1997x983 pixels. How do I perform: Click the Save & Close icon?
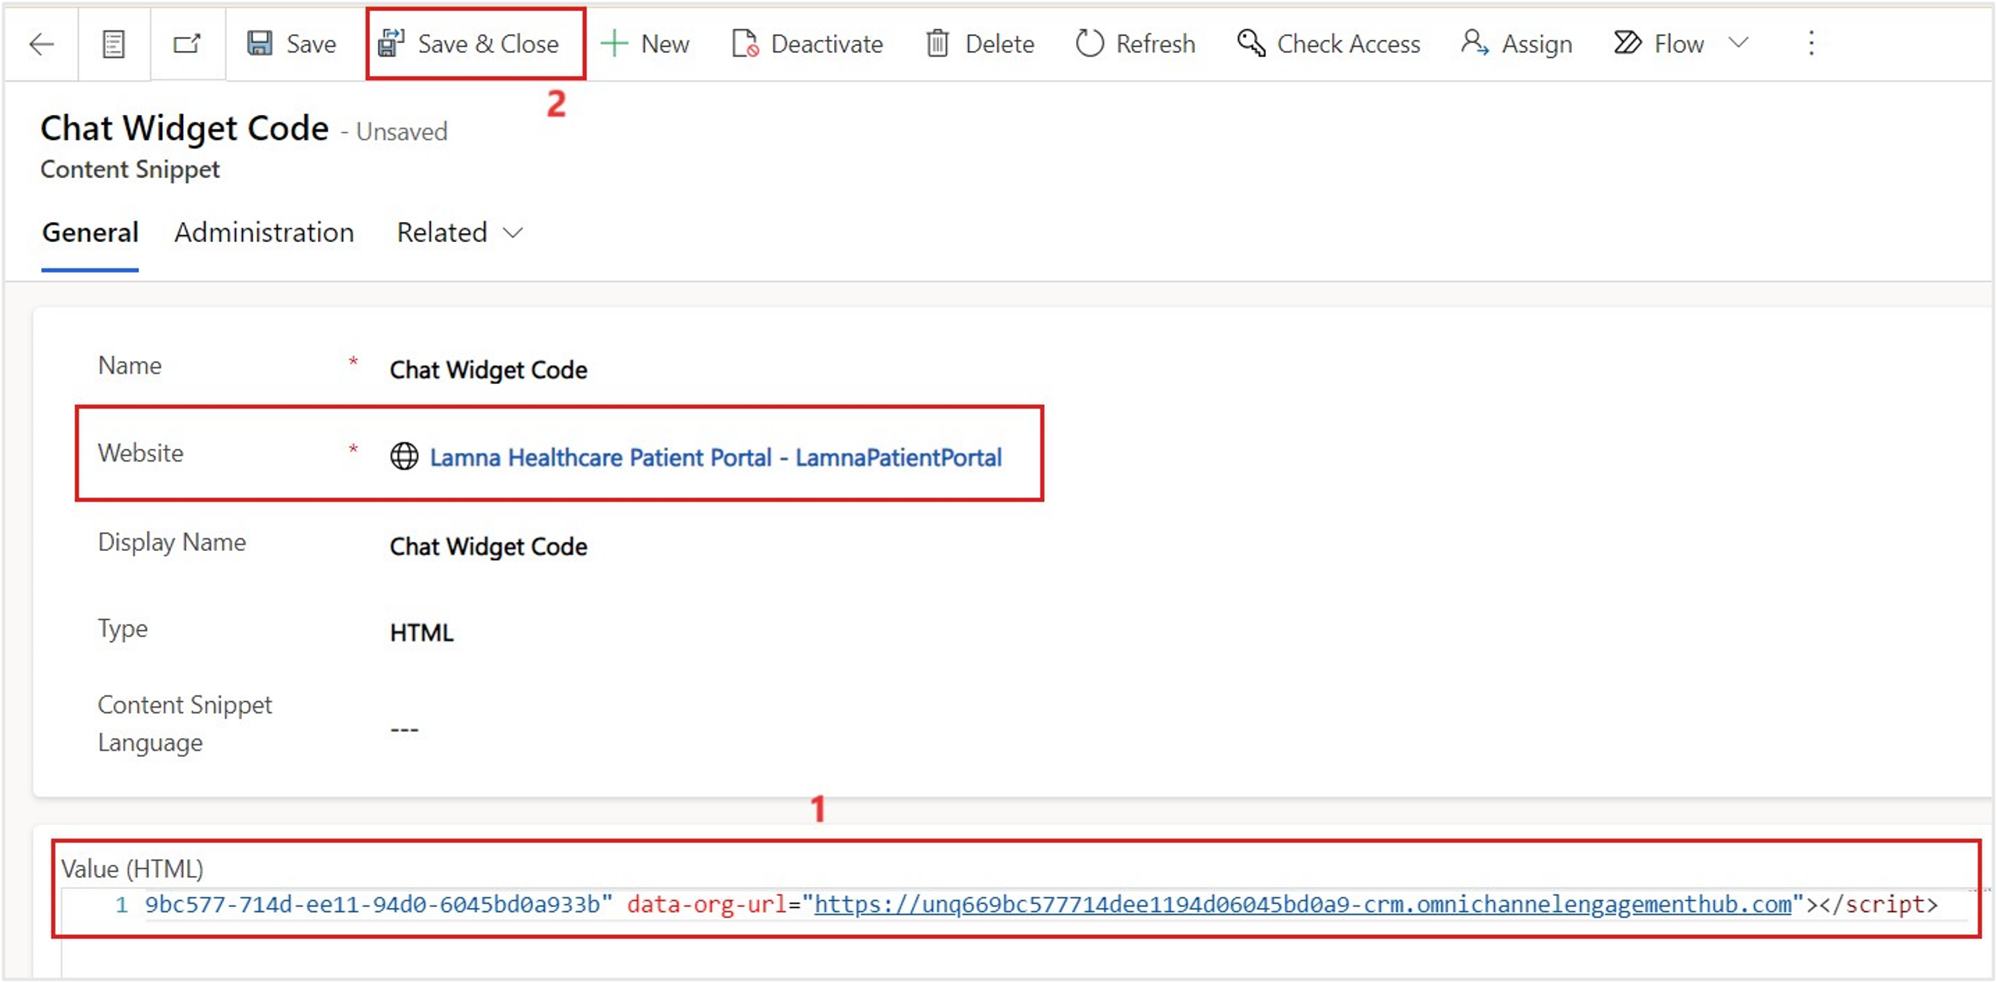click(391, 43)
